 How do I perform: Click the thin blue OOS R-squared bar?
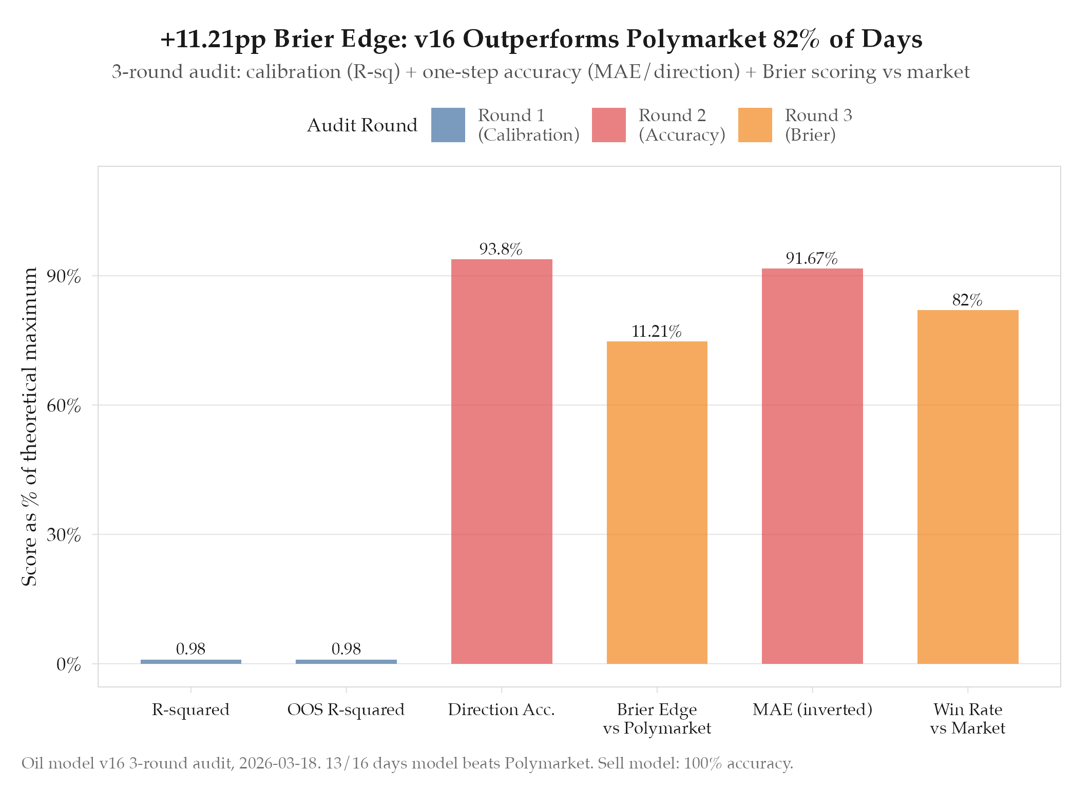pyautogui.click(x=346, y=662)
